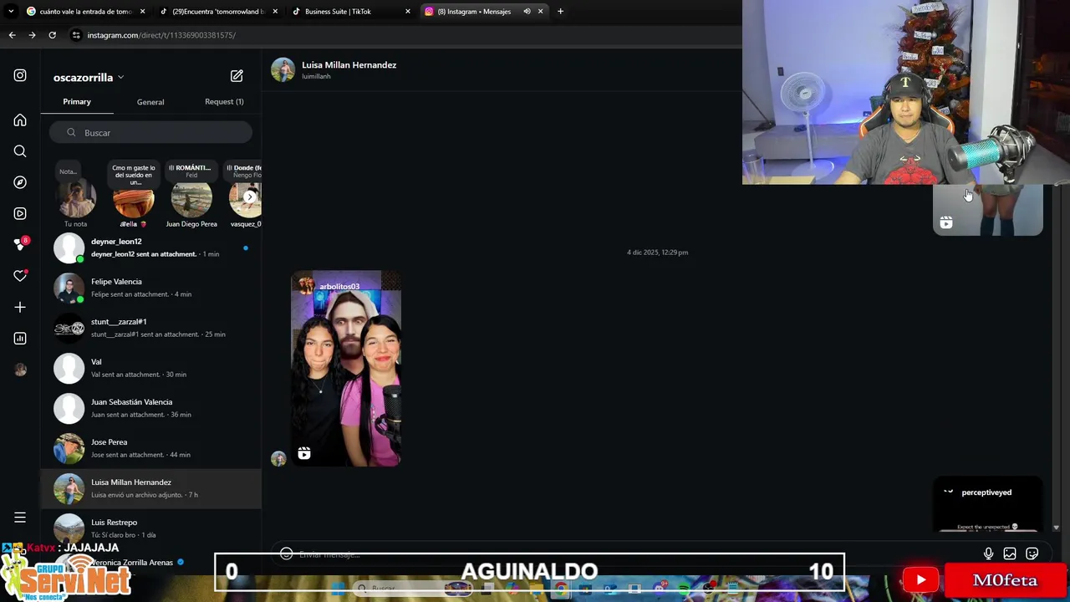Click the sticker icon in message bar
Screen dimensions: 1070x602
point(1032,554)
